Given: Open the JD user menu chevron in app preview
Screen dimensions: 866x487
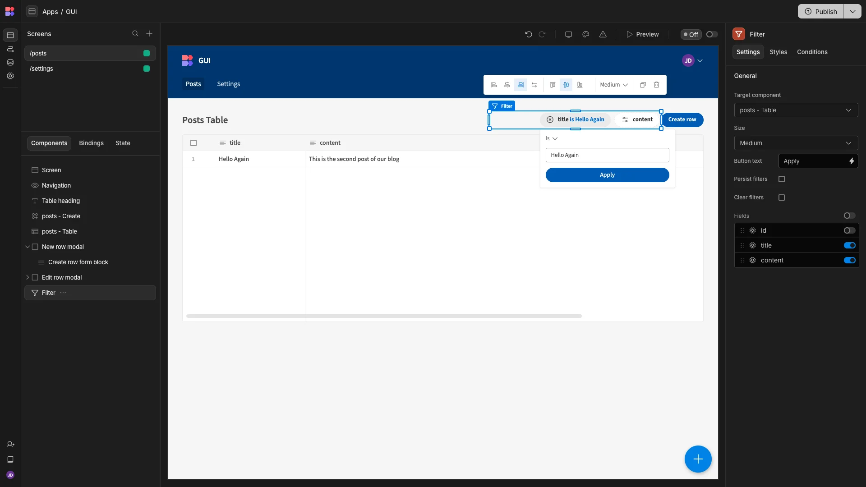Looking at the screenshot, I should click(x=700, y=60).
